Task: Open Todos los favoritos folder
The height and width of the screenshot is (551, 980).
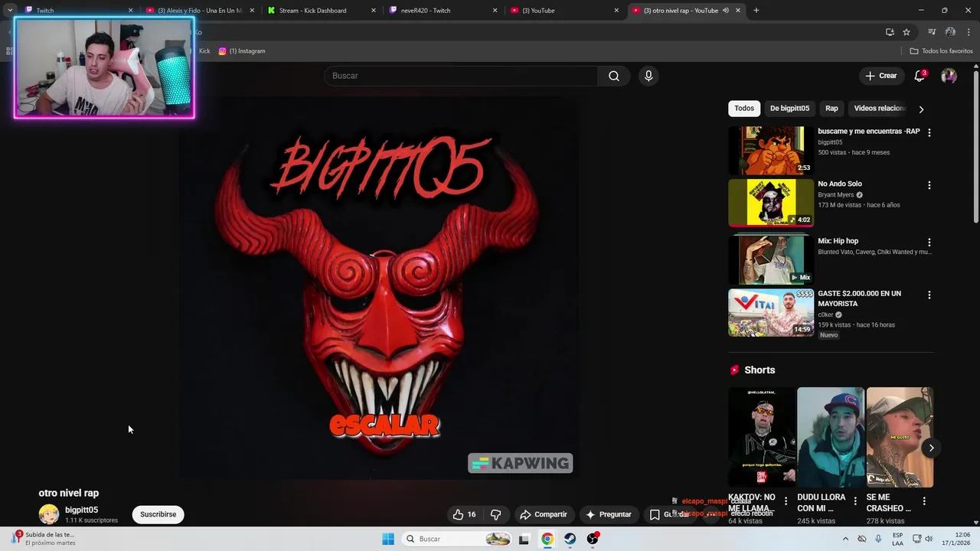Action: [941, 51]
